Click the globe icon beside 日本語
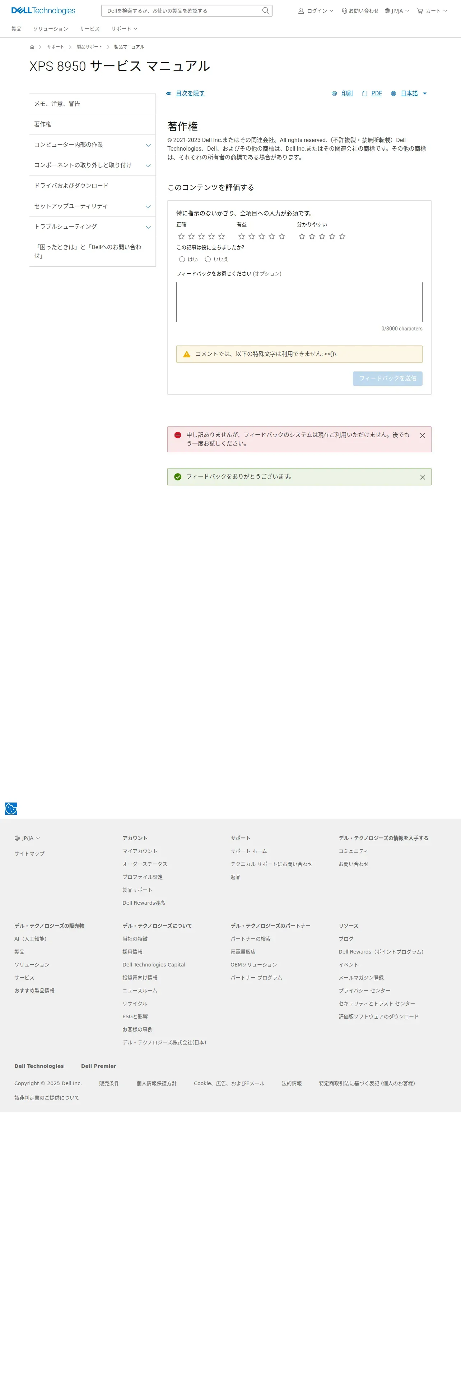This screenshot has height=1385, width=461. [x=394, y=93]
